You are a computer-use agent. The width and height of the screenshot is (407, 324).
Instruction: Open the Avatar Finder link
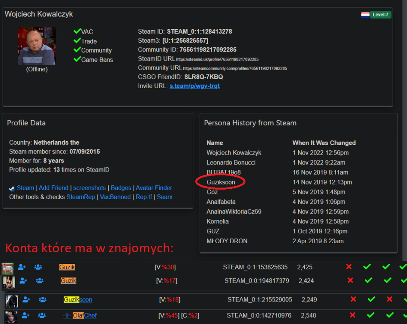tap(154, 188)
